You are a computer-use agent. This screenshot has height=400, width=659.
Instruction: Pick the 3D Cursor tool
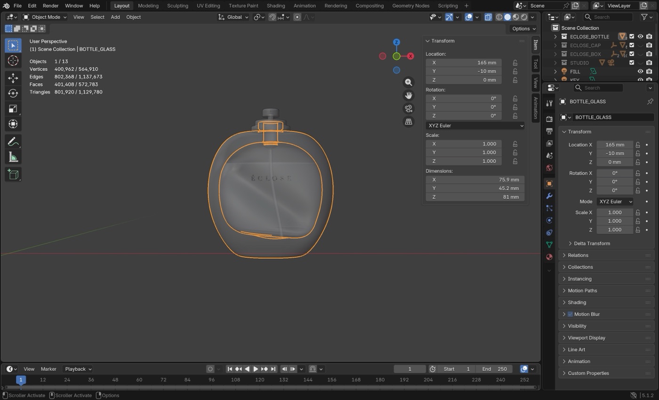point(13,61)
